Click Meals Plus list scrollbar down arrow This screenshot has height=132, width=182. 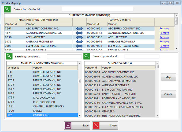coord(80,115)
